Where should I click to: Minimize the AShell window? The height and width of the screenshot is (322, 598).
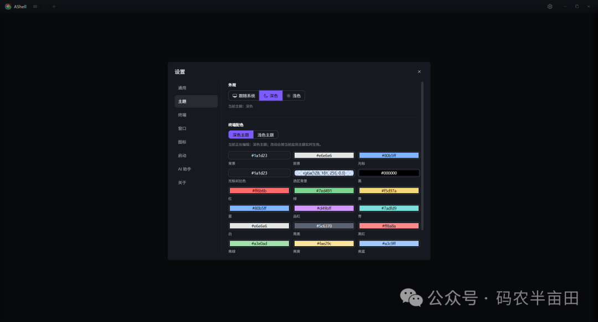coord(565,7)
